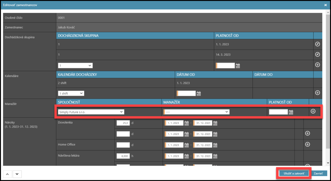331x181 pixels.
Task: Open Simply Future s.r.o. company dropdown
Action: [x=91, y=112]
